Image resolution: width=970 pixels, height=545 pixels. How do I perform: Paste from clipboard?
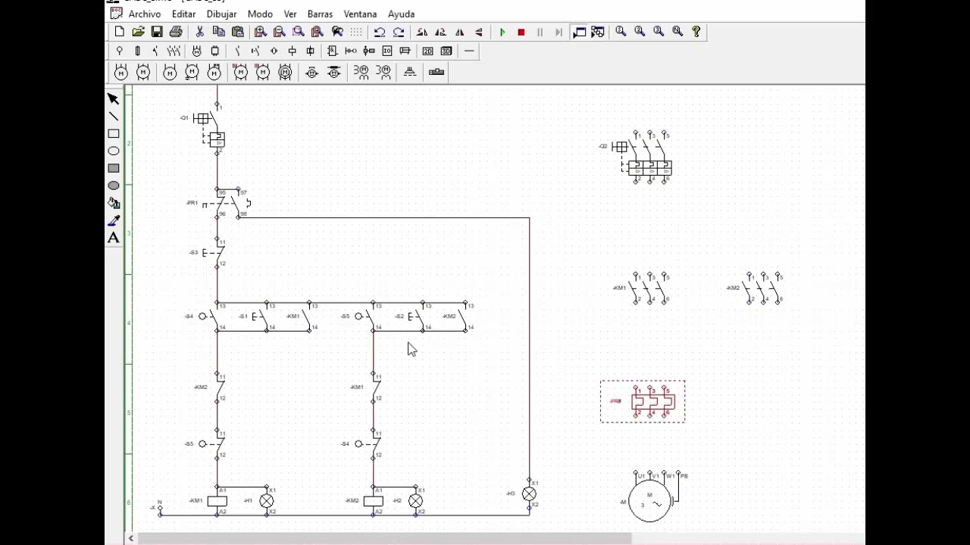click(x=237, y=32)
